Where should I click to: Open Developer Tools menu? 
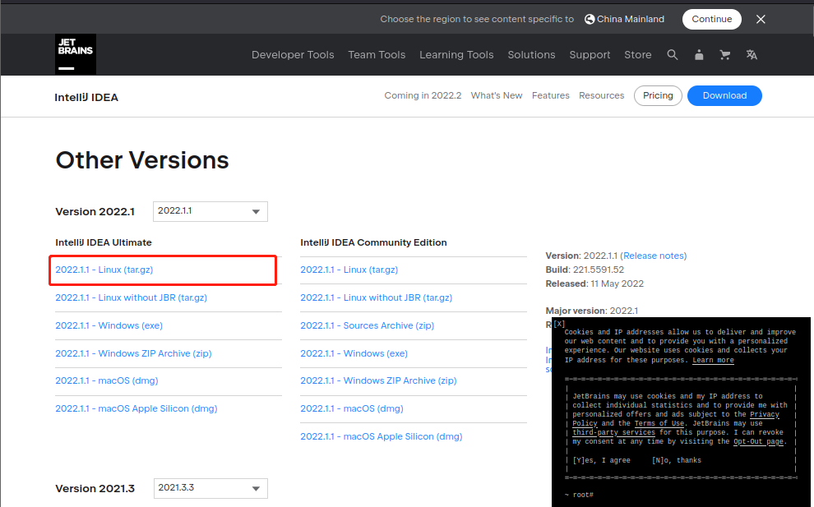point(293,54)
